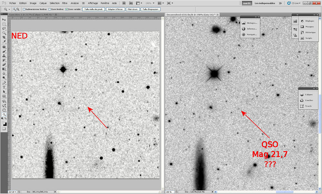The height and width of the screenshot is (194, 322).
Task: Select the Brush tool
Action: pos(4,51)
